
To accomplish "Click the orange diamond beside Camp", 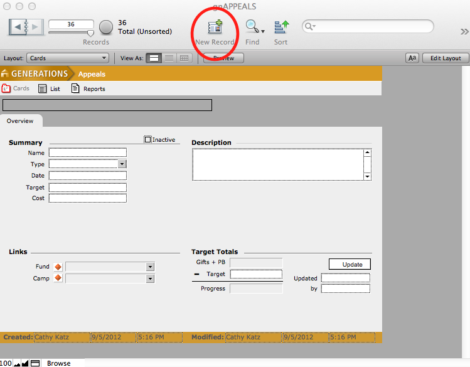I will (58, 278).
